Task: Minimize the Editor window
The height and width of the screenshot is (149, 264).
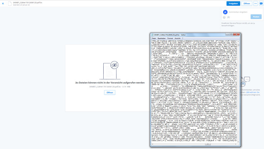Action: pos(227,34)
